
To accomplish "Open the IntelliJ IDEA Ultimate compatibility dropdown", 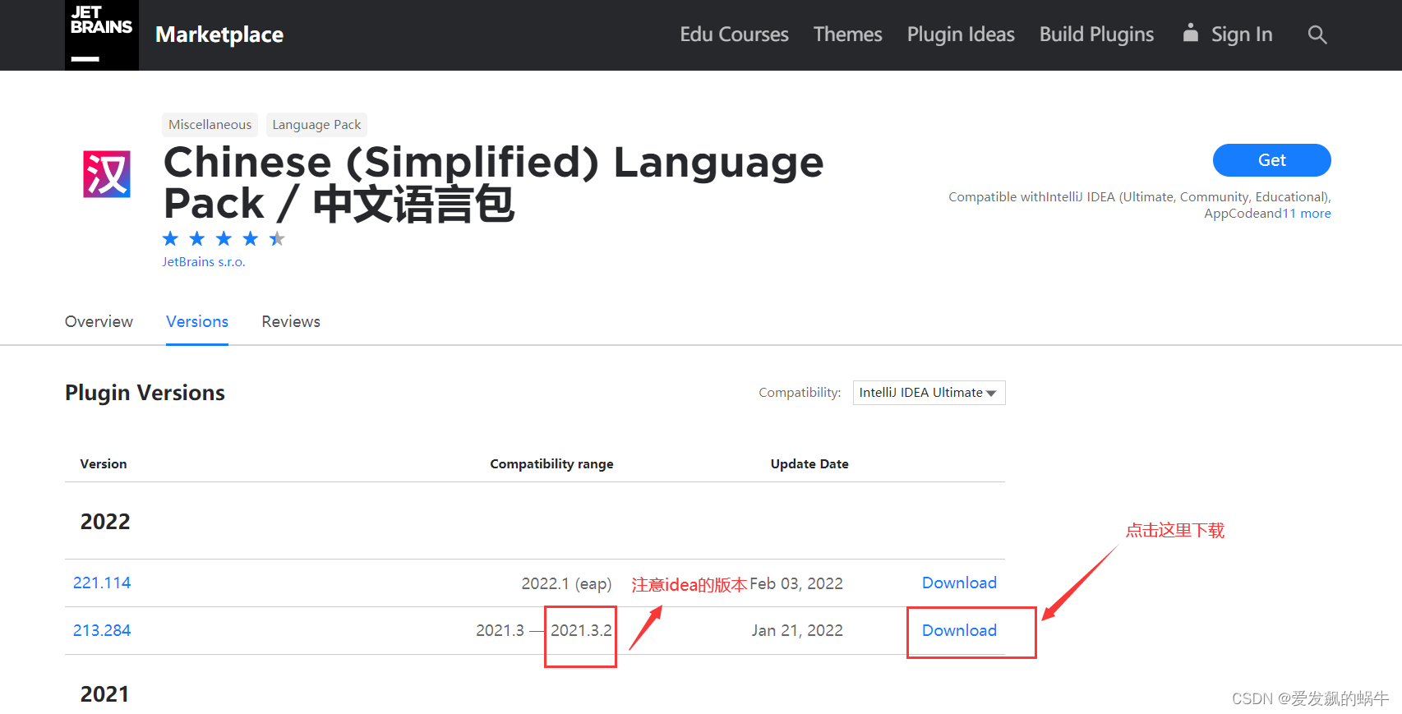I will [x=929, y=393].
